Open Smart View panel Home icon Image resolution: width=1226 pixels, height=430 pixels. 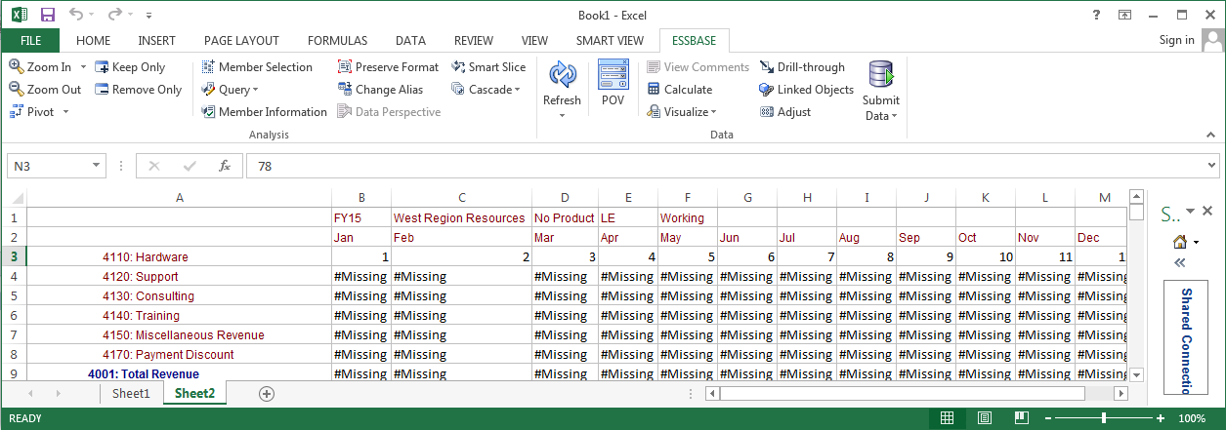point(1180,242)
